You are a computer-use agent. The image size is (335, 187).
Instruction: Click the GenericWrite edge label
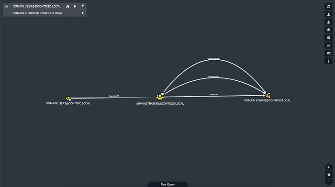pyautogui.click(x=213, y=59)
